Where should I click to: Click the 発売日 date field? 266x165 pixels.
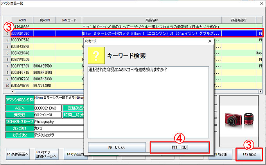click(x=48, y=115)
